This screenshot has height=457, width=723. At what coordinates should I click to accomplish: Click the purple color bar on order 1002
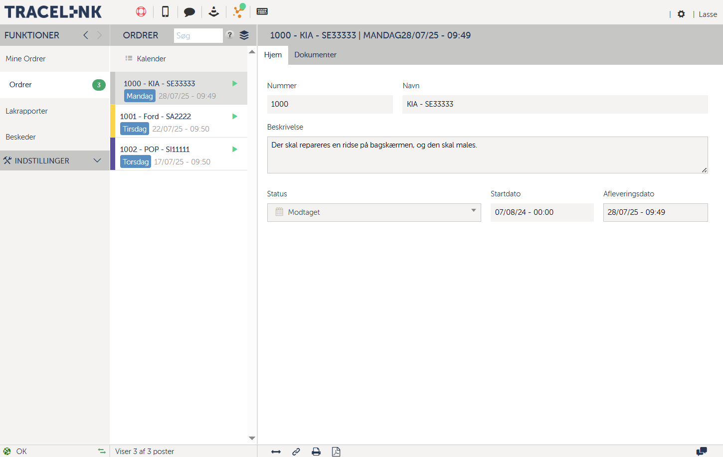[113, 154]
